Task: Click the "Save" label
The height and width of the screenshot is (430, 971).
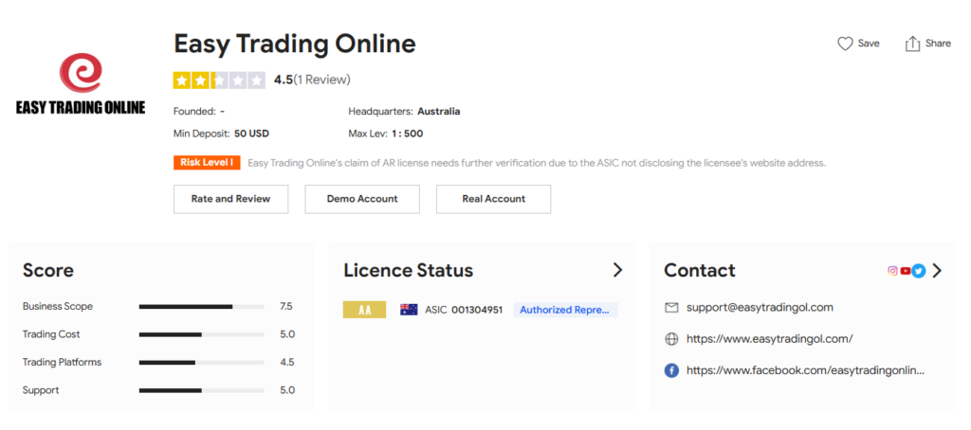Action: click(869, 44)
